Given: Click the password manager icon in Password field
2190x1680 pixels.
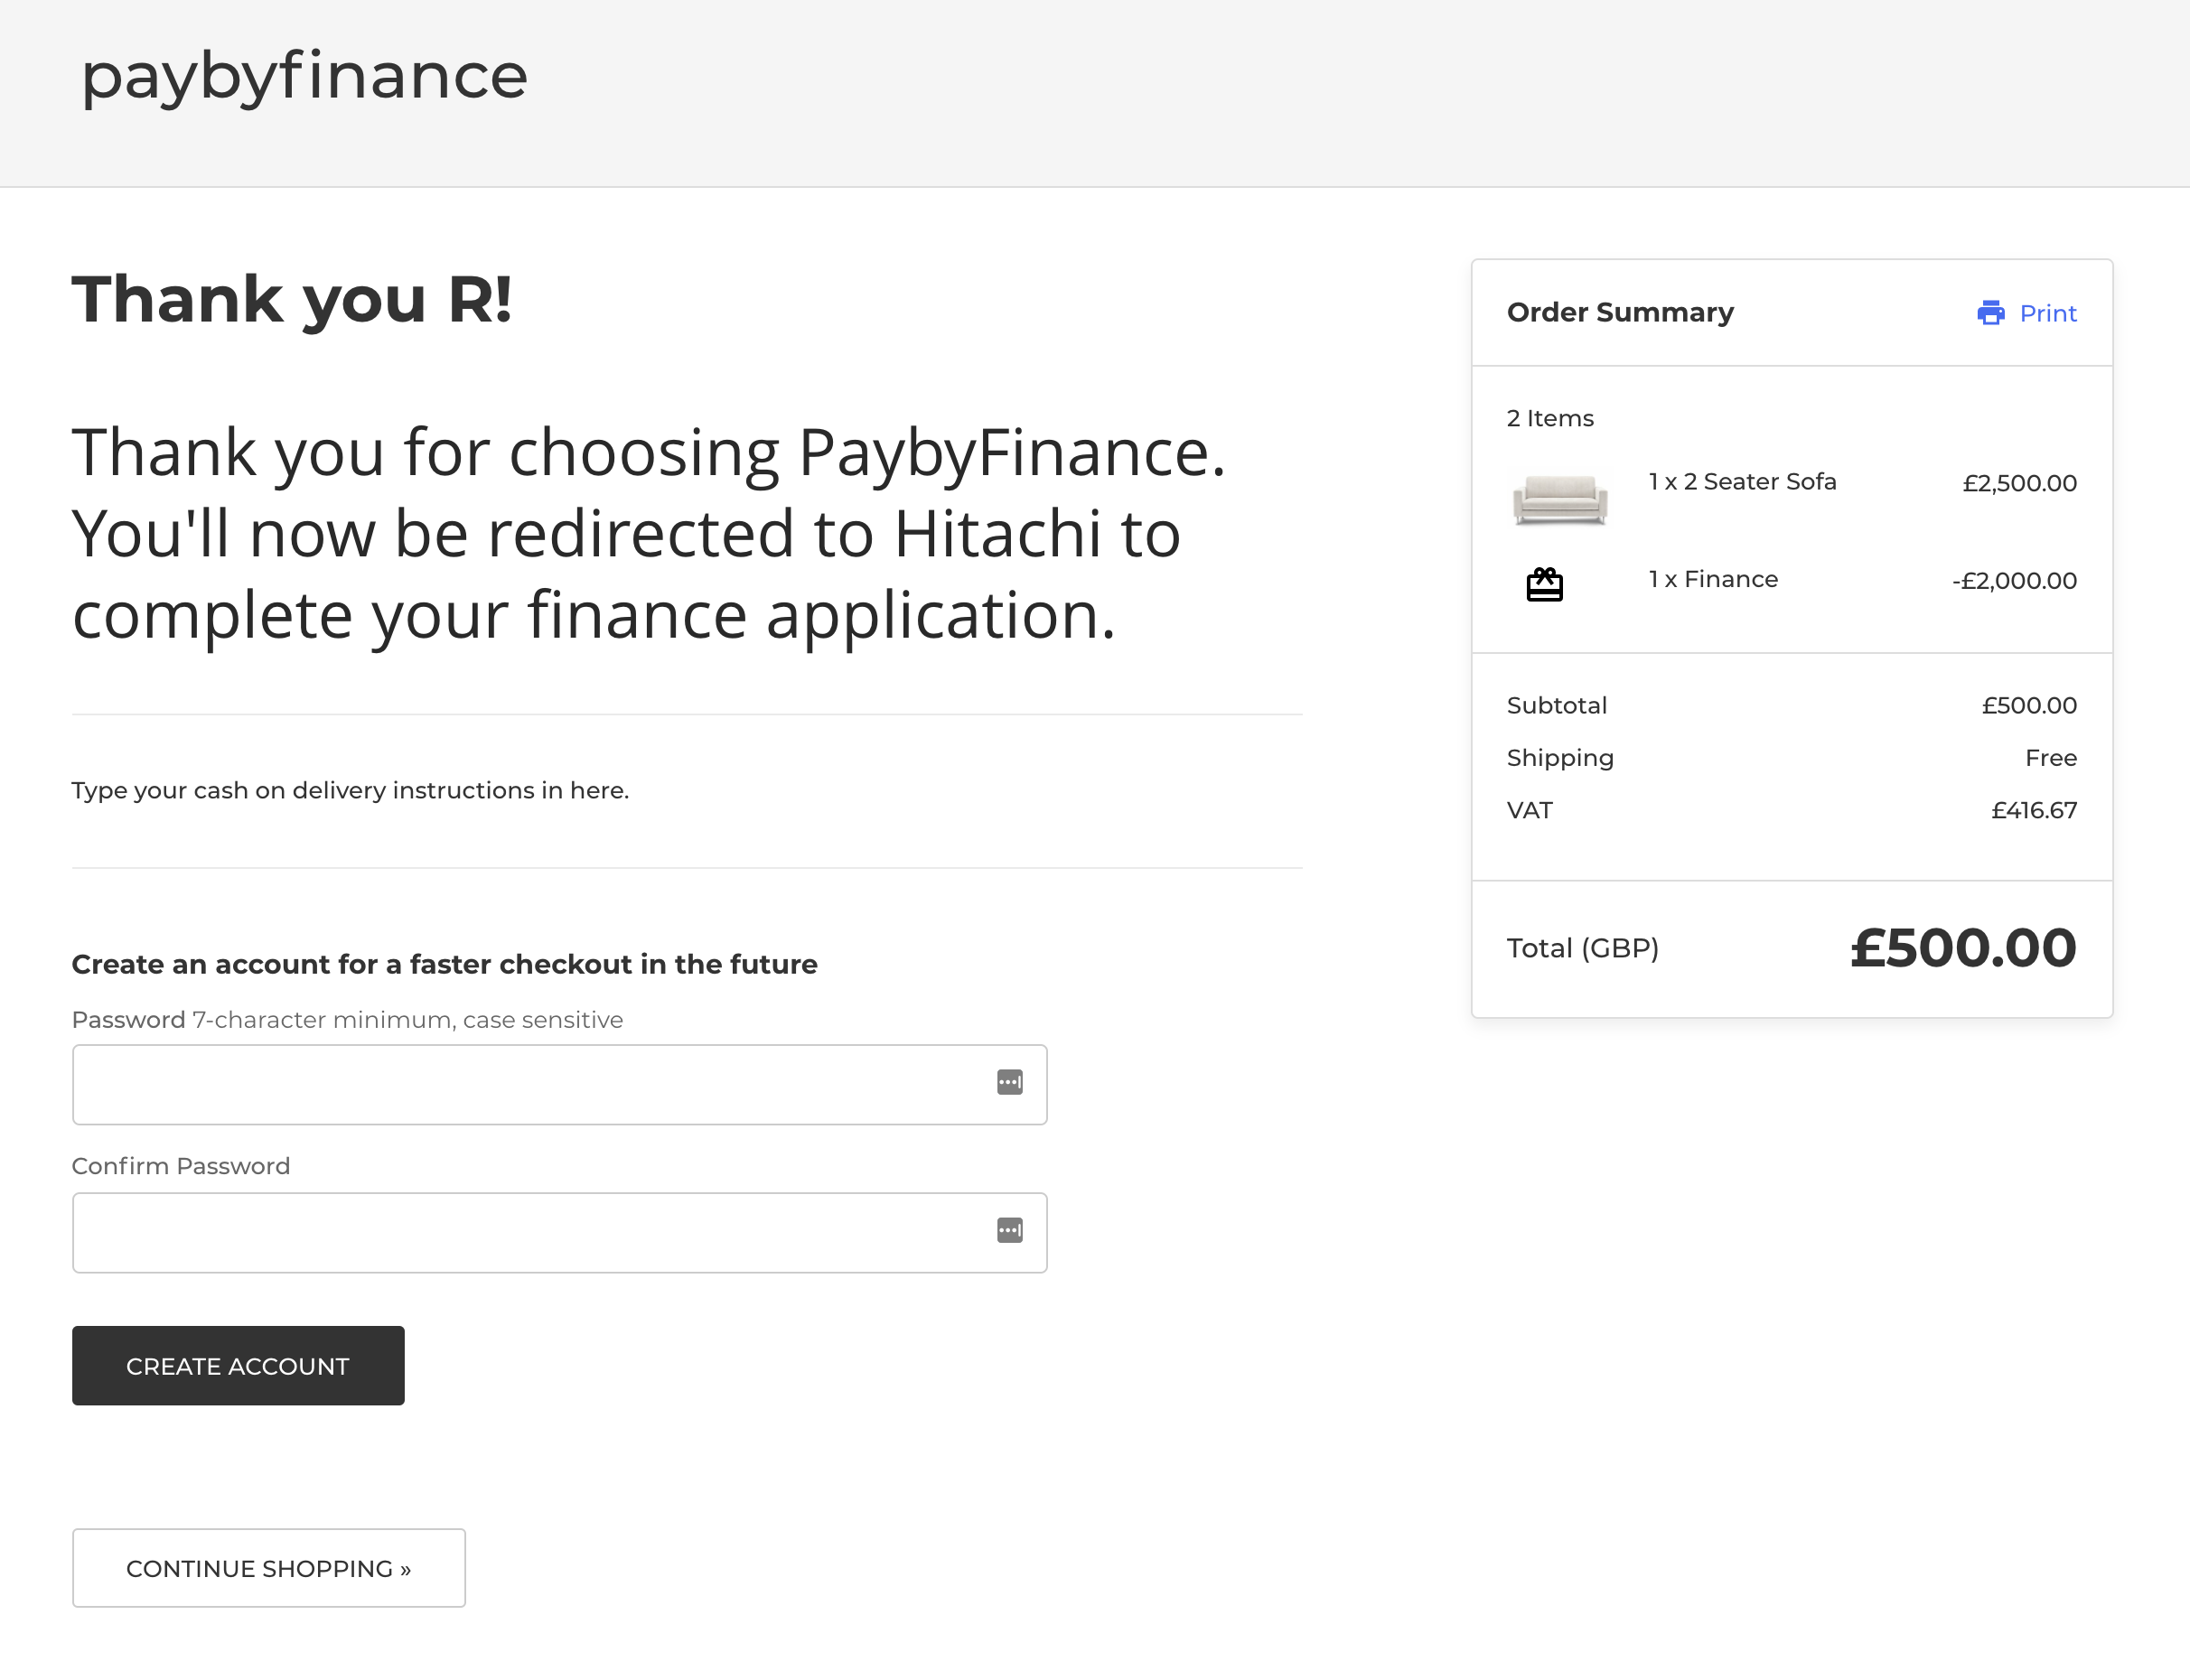Looking at the screenshot, I should click(x=1009, y=1082).
